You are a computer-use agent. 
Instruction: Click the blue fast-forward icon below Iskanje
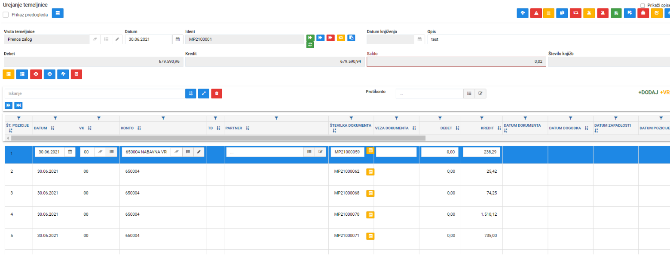click(9, 105)
